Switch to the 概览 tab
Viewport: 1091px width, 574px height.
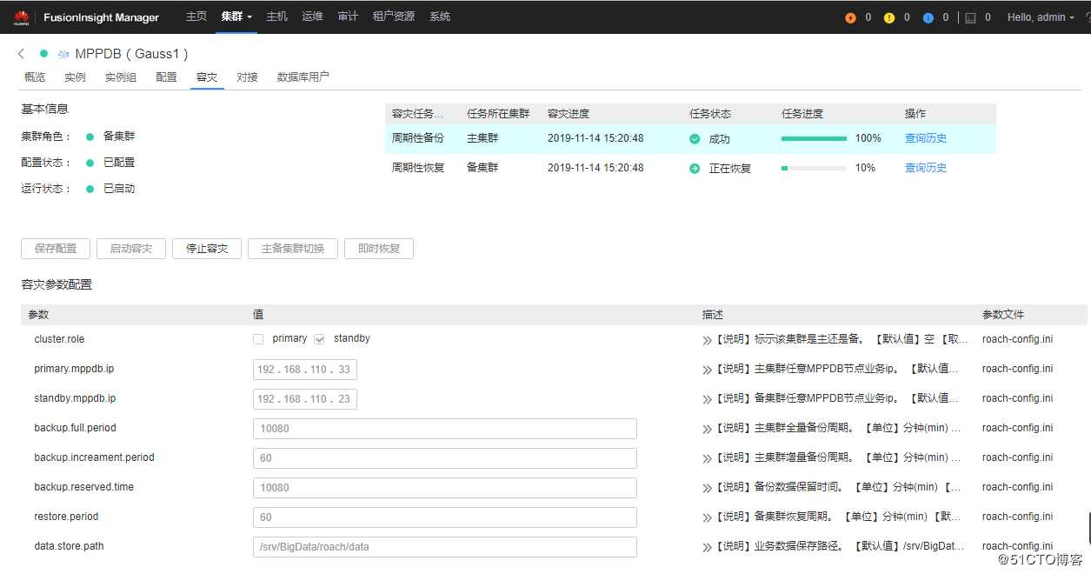34,77
